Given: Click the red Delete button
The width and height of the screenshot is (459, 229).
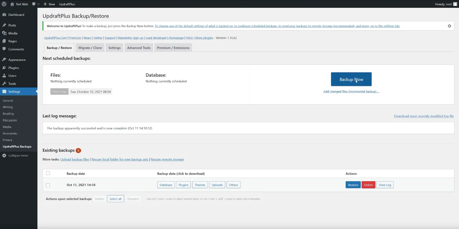Looking at the screenshot, I should click(369, 185).
